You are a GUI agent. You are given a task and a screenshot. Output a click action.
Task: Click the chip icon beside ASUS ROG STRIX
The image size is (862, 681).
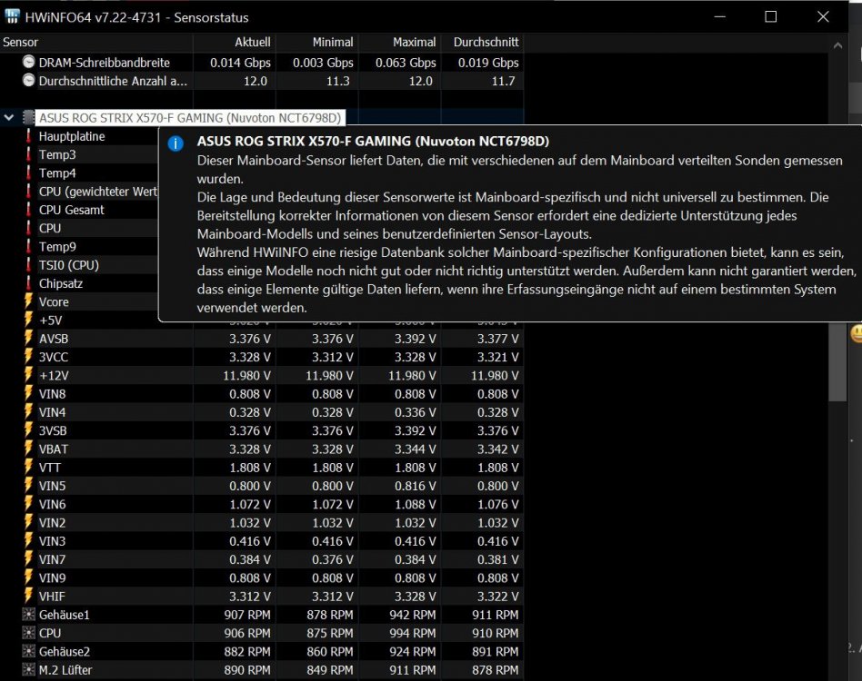point(28,117)
